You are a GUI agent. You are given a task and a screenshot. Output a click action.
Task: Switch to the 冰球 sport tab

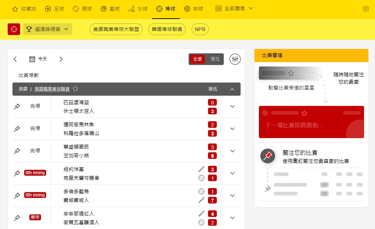[138, 9]
